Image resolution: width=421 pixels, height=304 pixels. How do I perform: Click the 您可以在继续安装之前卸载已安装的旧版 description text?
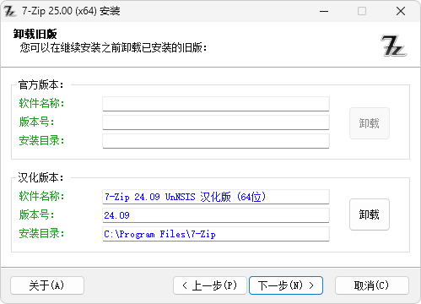[x=113, y=47]
